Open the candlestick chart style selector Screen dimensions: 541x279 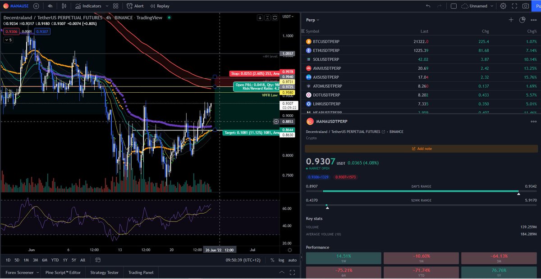click(x=64, y=6)
